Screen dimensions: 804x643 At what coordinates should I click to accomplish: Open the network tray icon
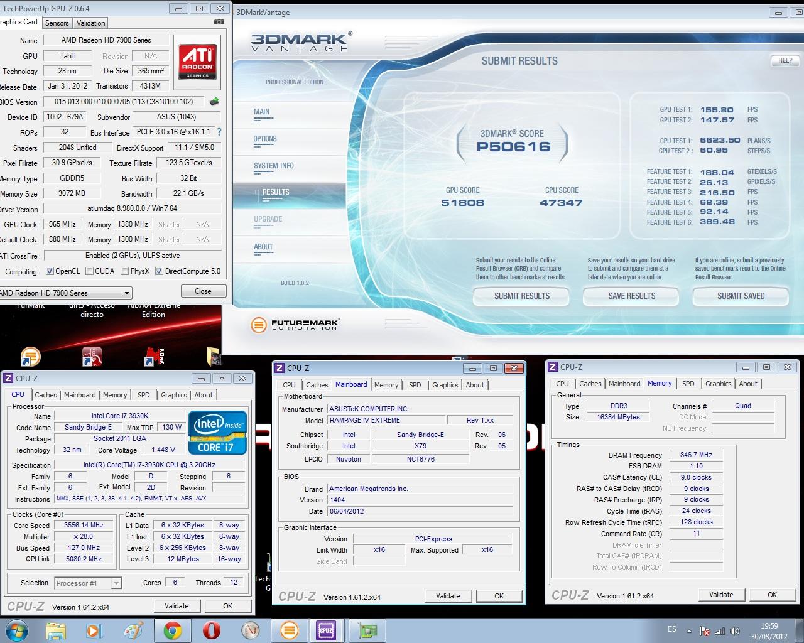720,631
